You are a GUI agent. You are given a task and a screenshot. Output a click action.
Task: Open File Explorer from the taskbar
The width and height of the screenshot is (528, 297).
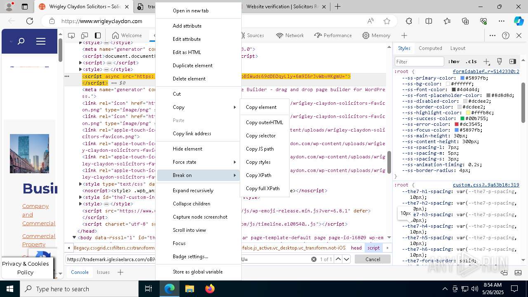tap(189, 289)
